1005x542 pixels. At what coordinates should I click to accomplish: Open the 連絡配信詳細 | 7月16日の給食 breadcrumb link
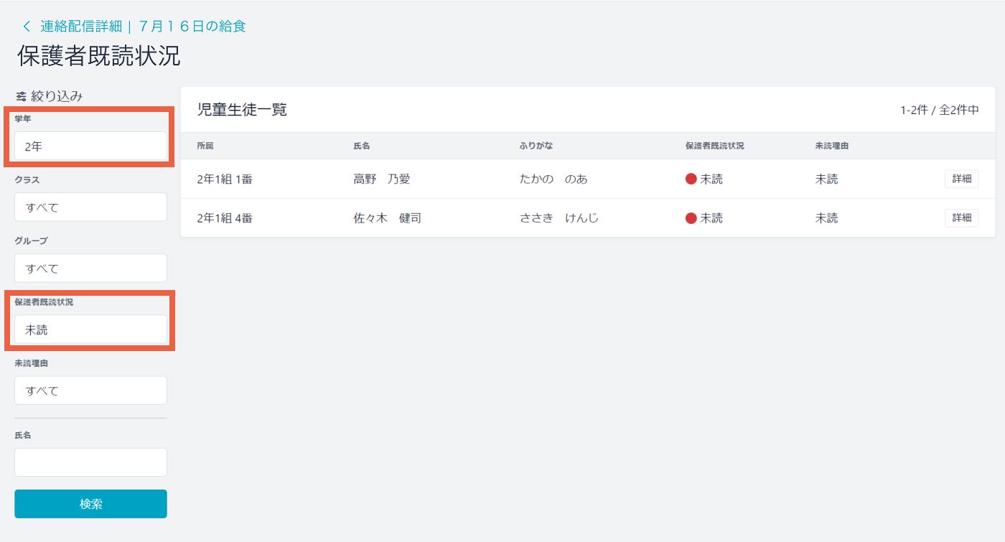[x=143, y=27]
